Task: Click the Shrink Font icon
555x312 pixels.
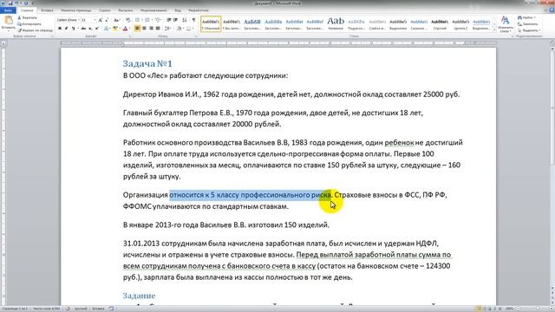Action: tap(107, 20)
